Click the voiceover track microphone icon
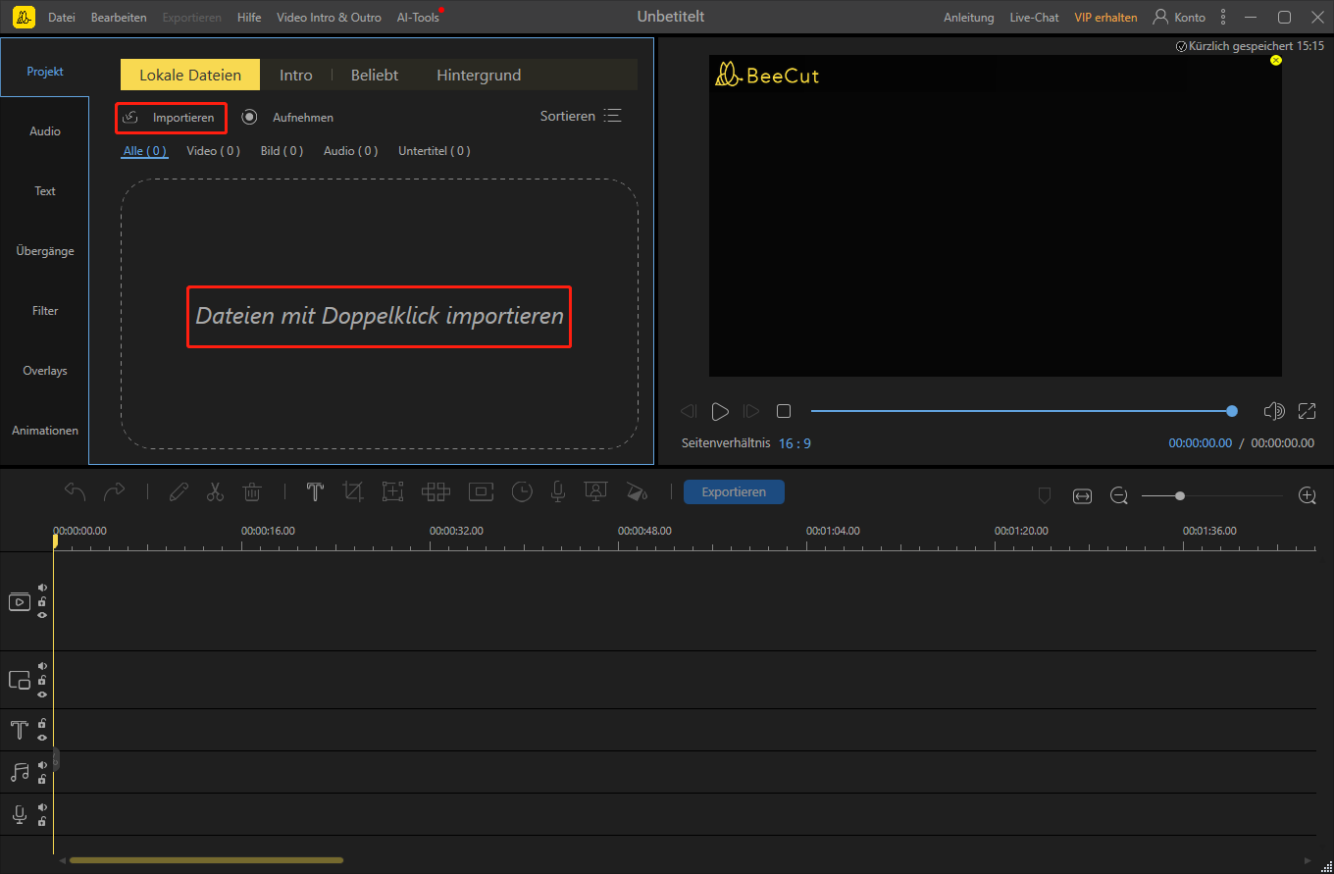The width and height of the screenshot is (1334, 874). pyautogui.click(x=20, y=814)
